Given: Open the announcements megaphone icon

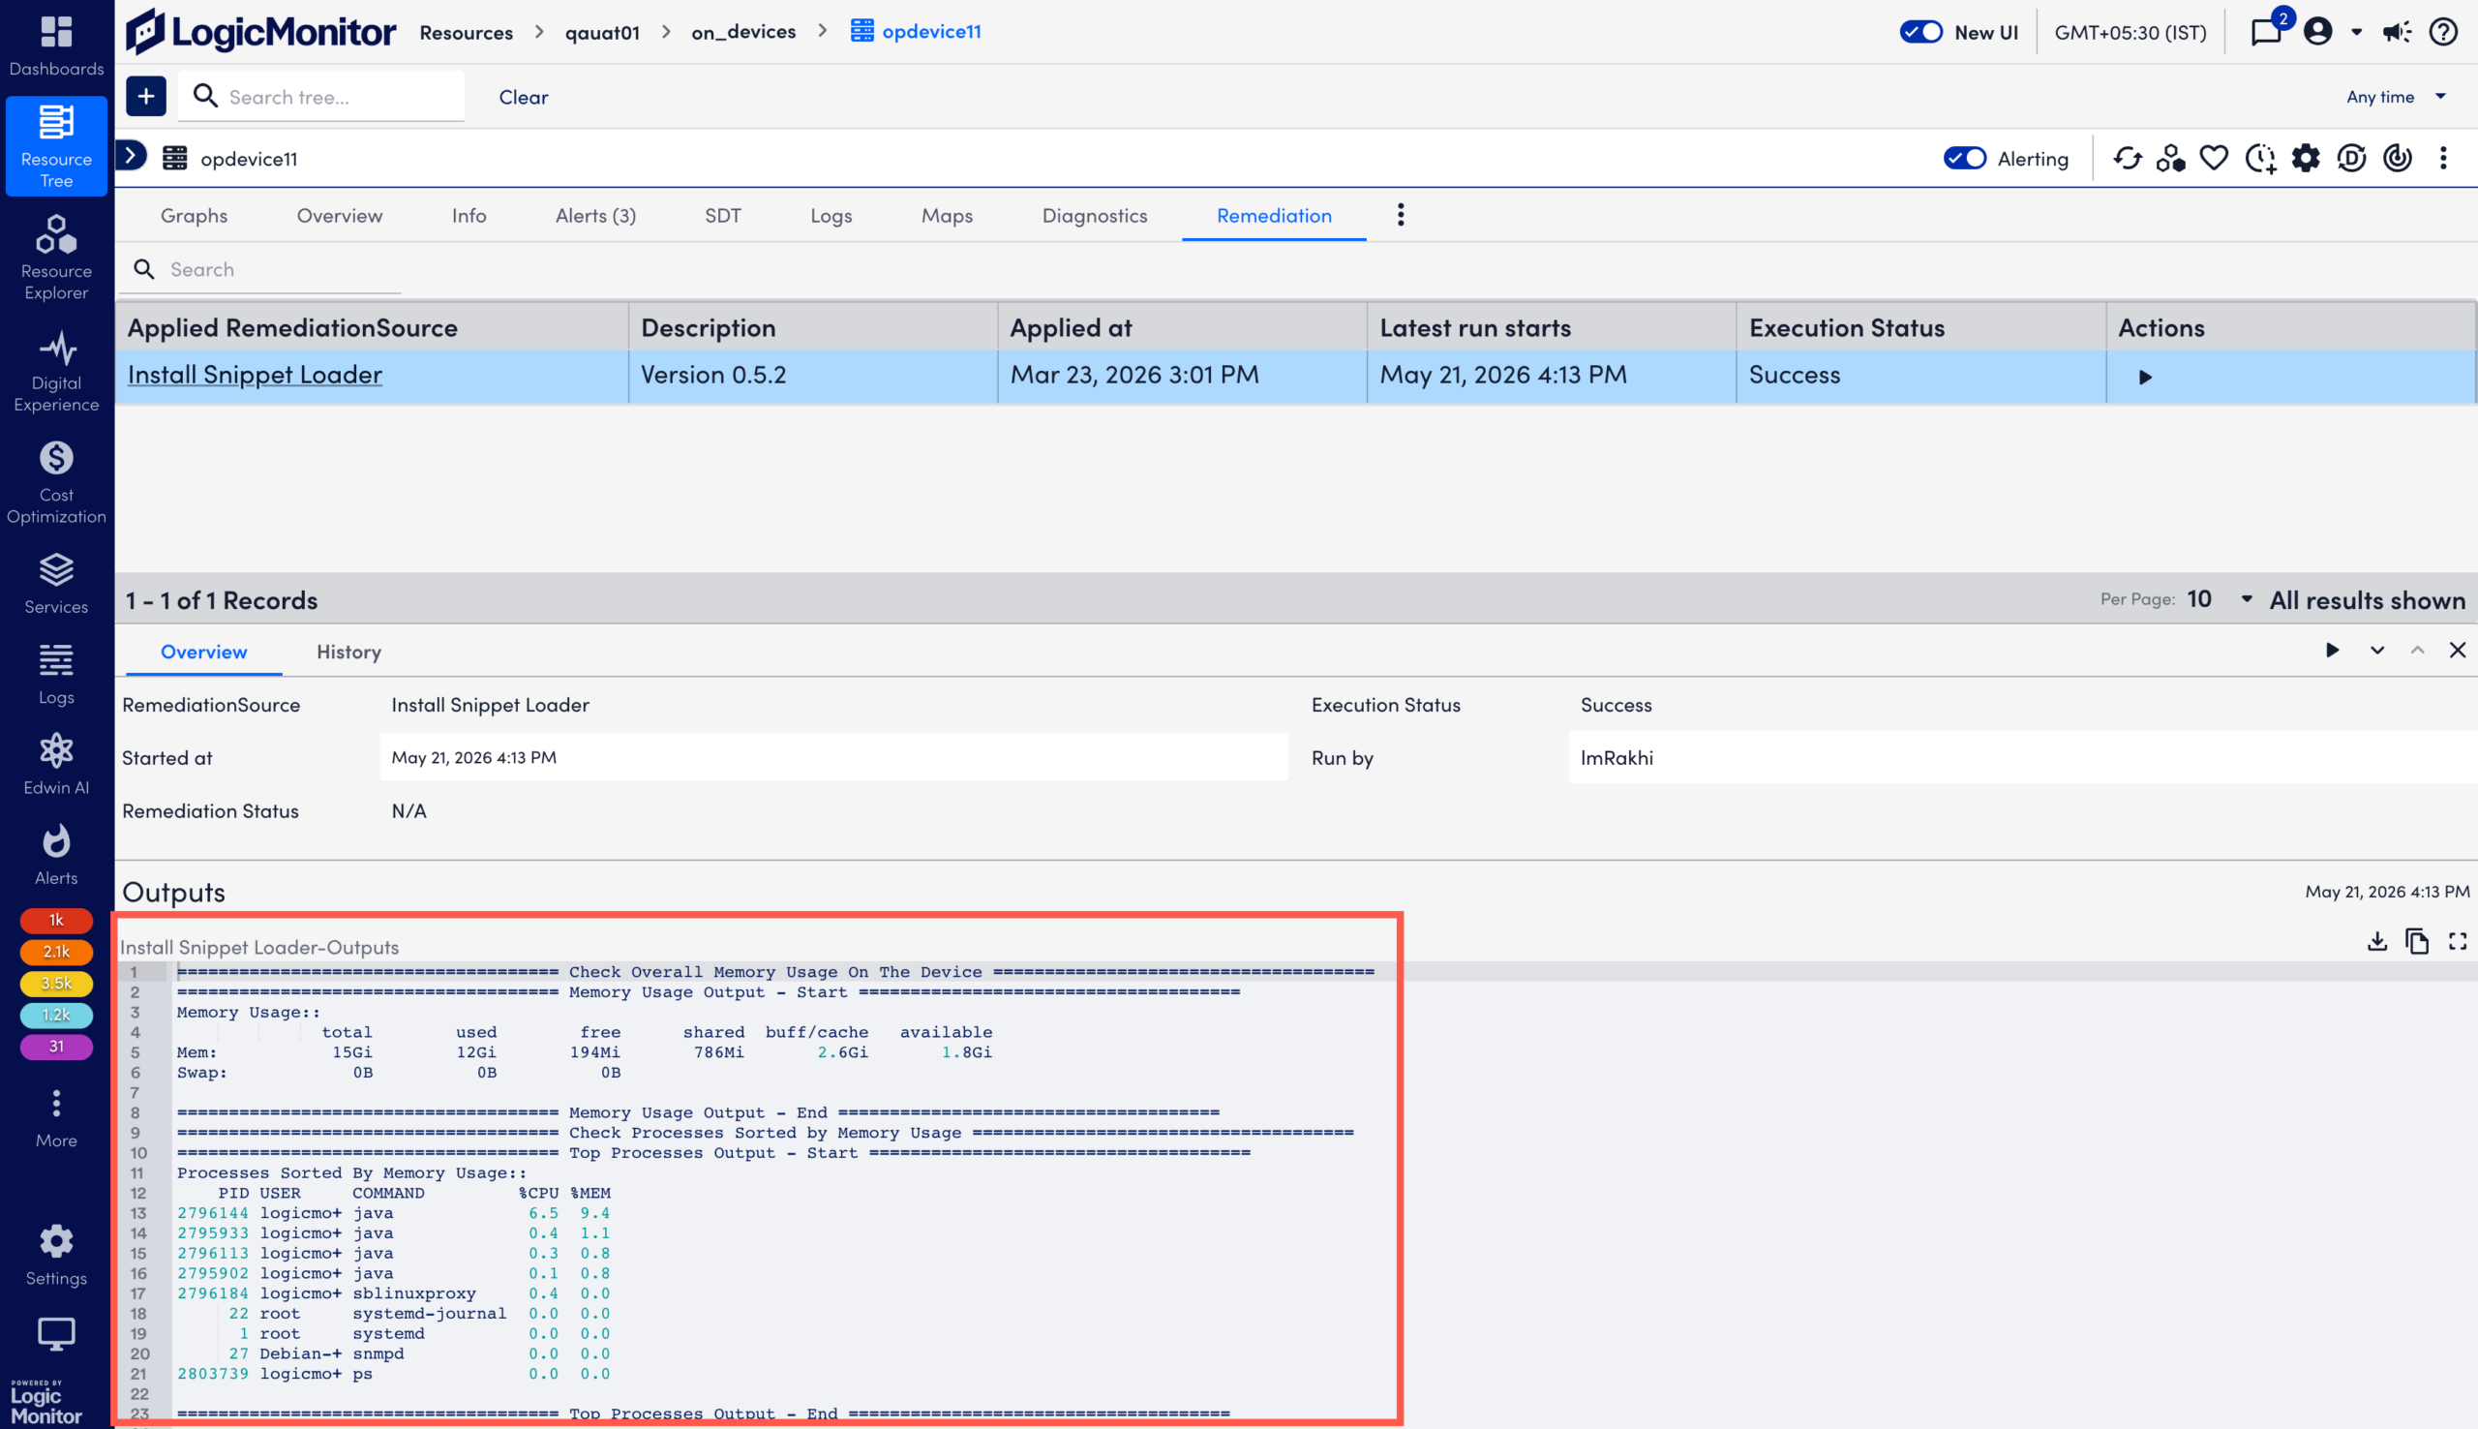Looking at the screenshot, I should pyautogui.click(x=2397, y=31).
